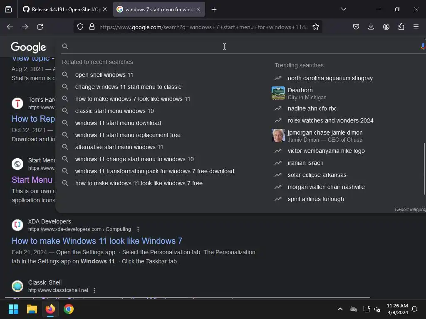426x319 pixels.
Task: Click the Firefox View icon in tab bar
Action: tap(8, 10)
